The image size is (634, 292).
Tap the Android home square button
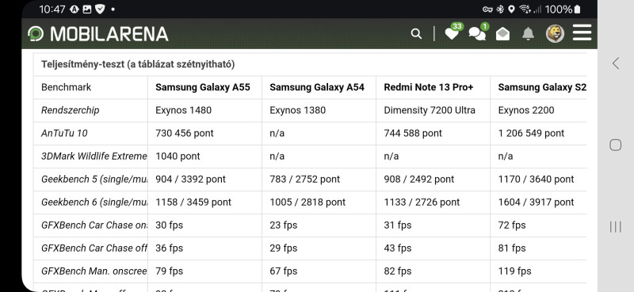615,145
